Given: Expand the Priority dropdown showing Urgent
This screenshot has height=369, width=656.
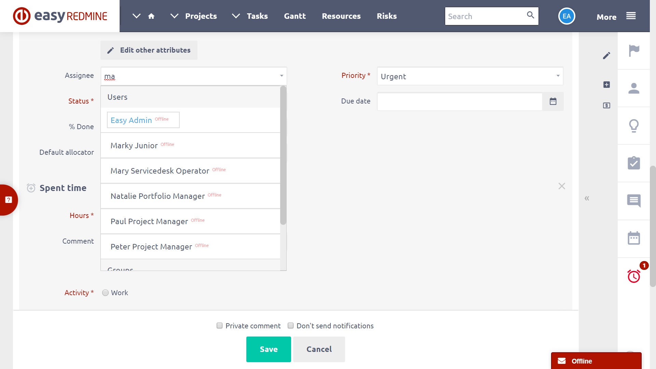Looking at the screenshot, I should click(470, 76).
